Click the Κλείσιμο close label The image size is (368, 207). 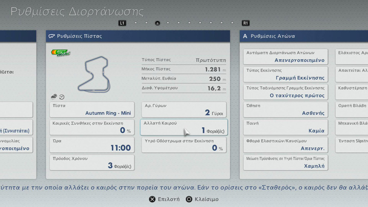tap(206, 199)
